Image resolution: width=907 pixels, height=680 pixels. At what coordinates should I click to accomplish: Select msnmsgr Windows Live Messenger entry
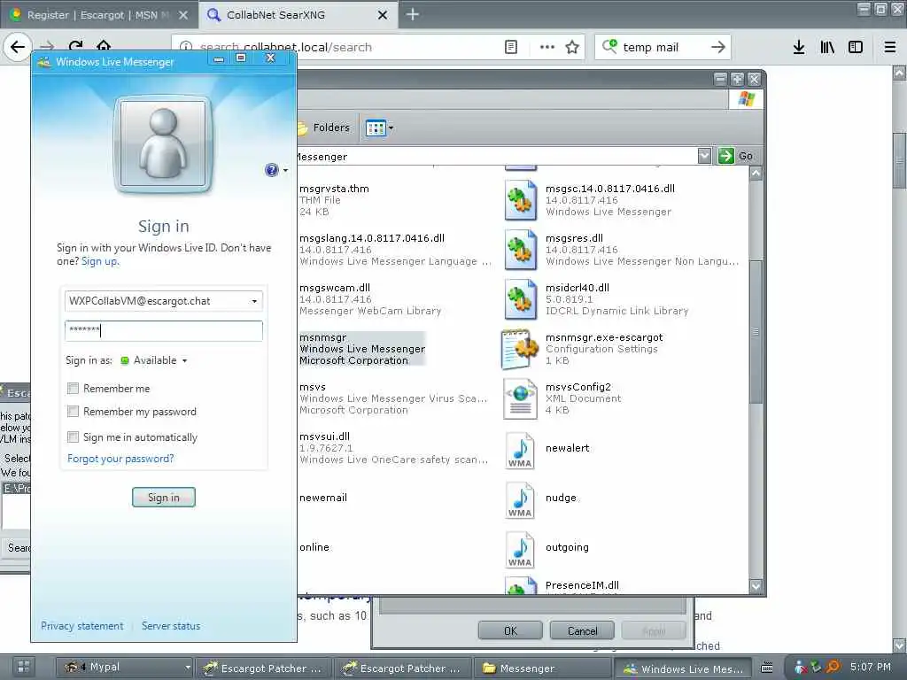[x=362, y=349]
